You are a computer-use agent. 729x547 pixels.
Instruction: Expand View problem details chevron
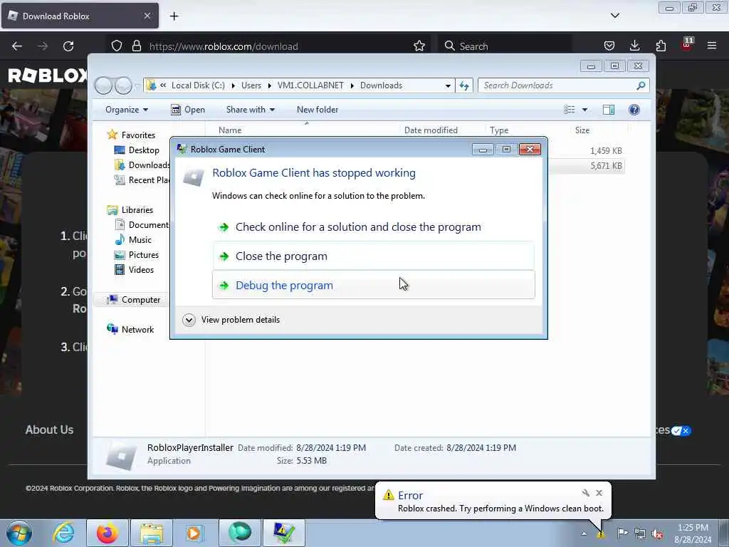pos(189,320)
